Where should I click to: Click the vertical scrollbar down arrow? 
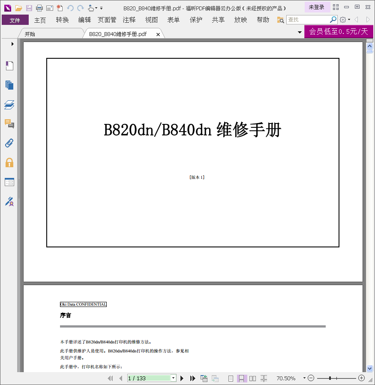point(369,368)
